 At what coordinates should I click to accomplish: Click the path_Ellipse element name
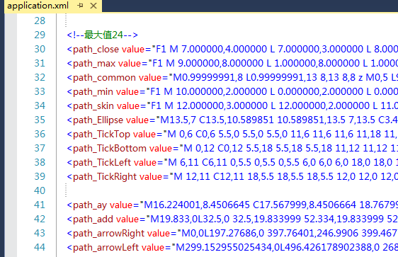coord(98,120)
